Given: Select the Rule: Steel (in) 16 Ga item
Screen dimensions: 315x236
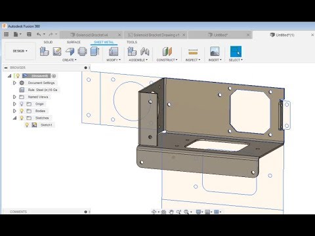Looking at the screenshot, I should coord(43,90).
